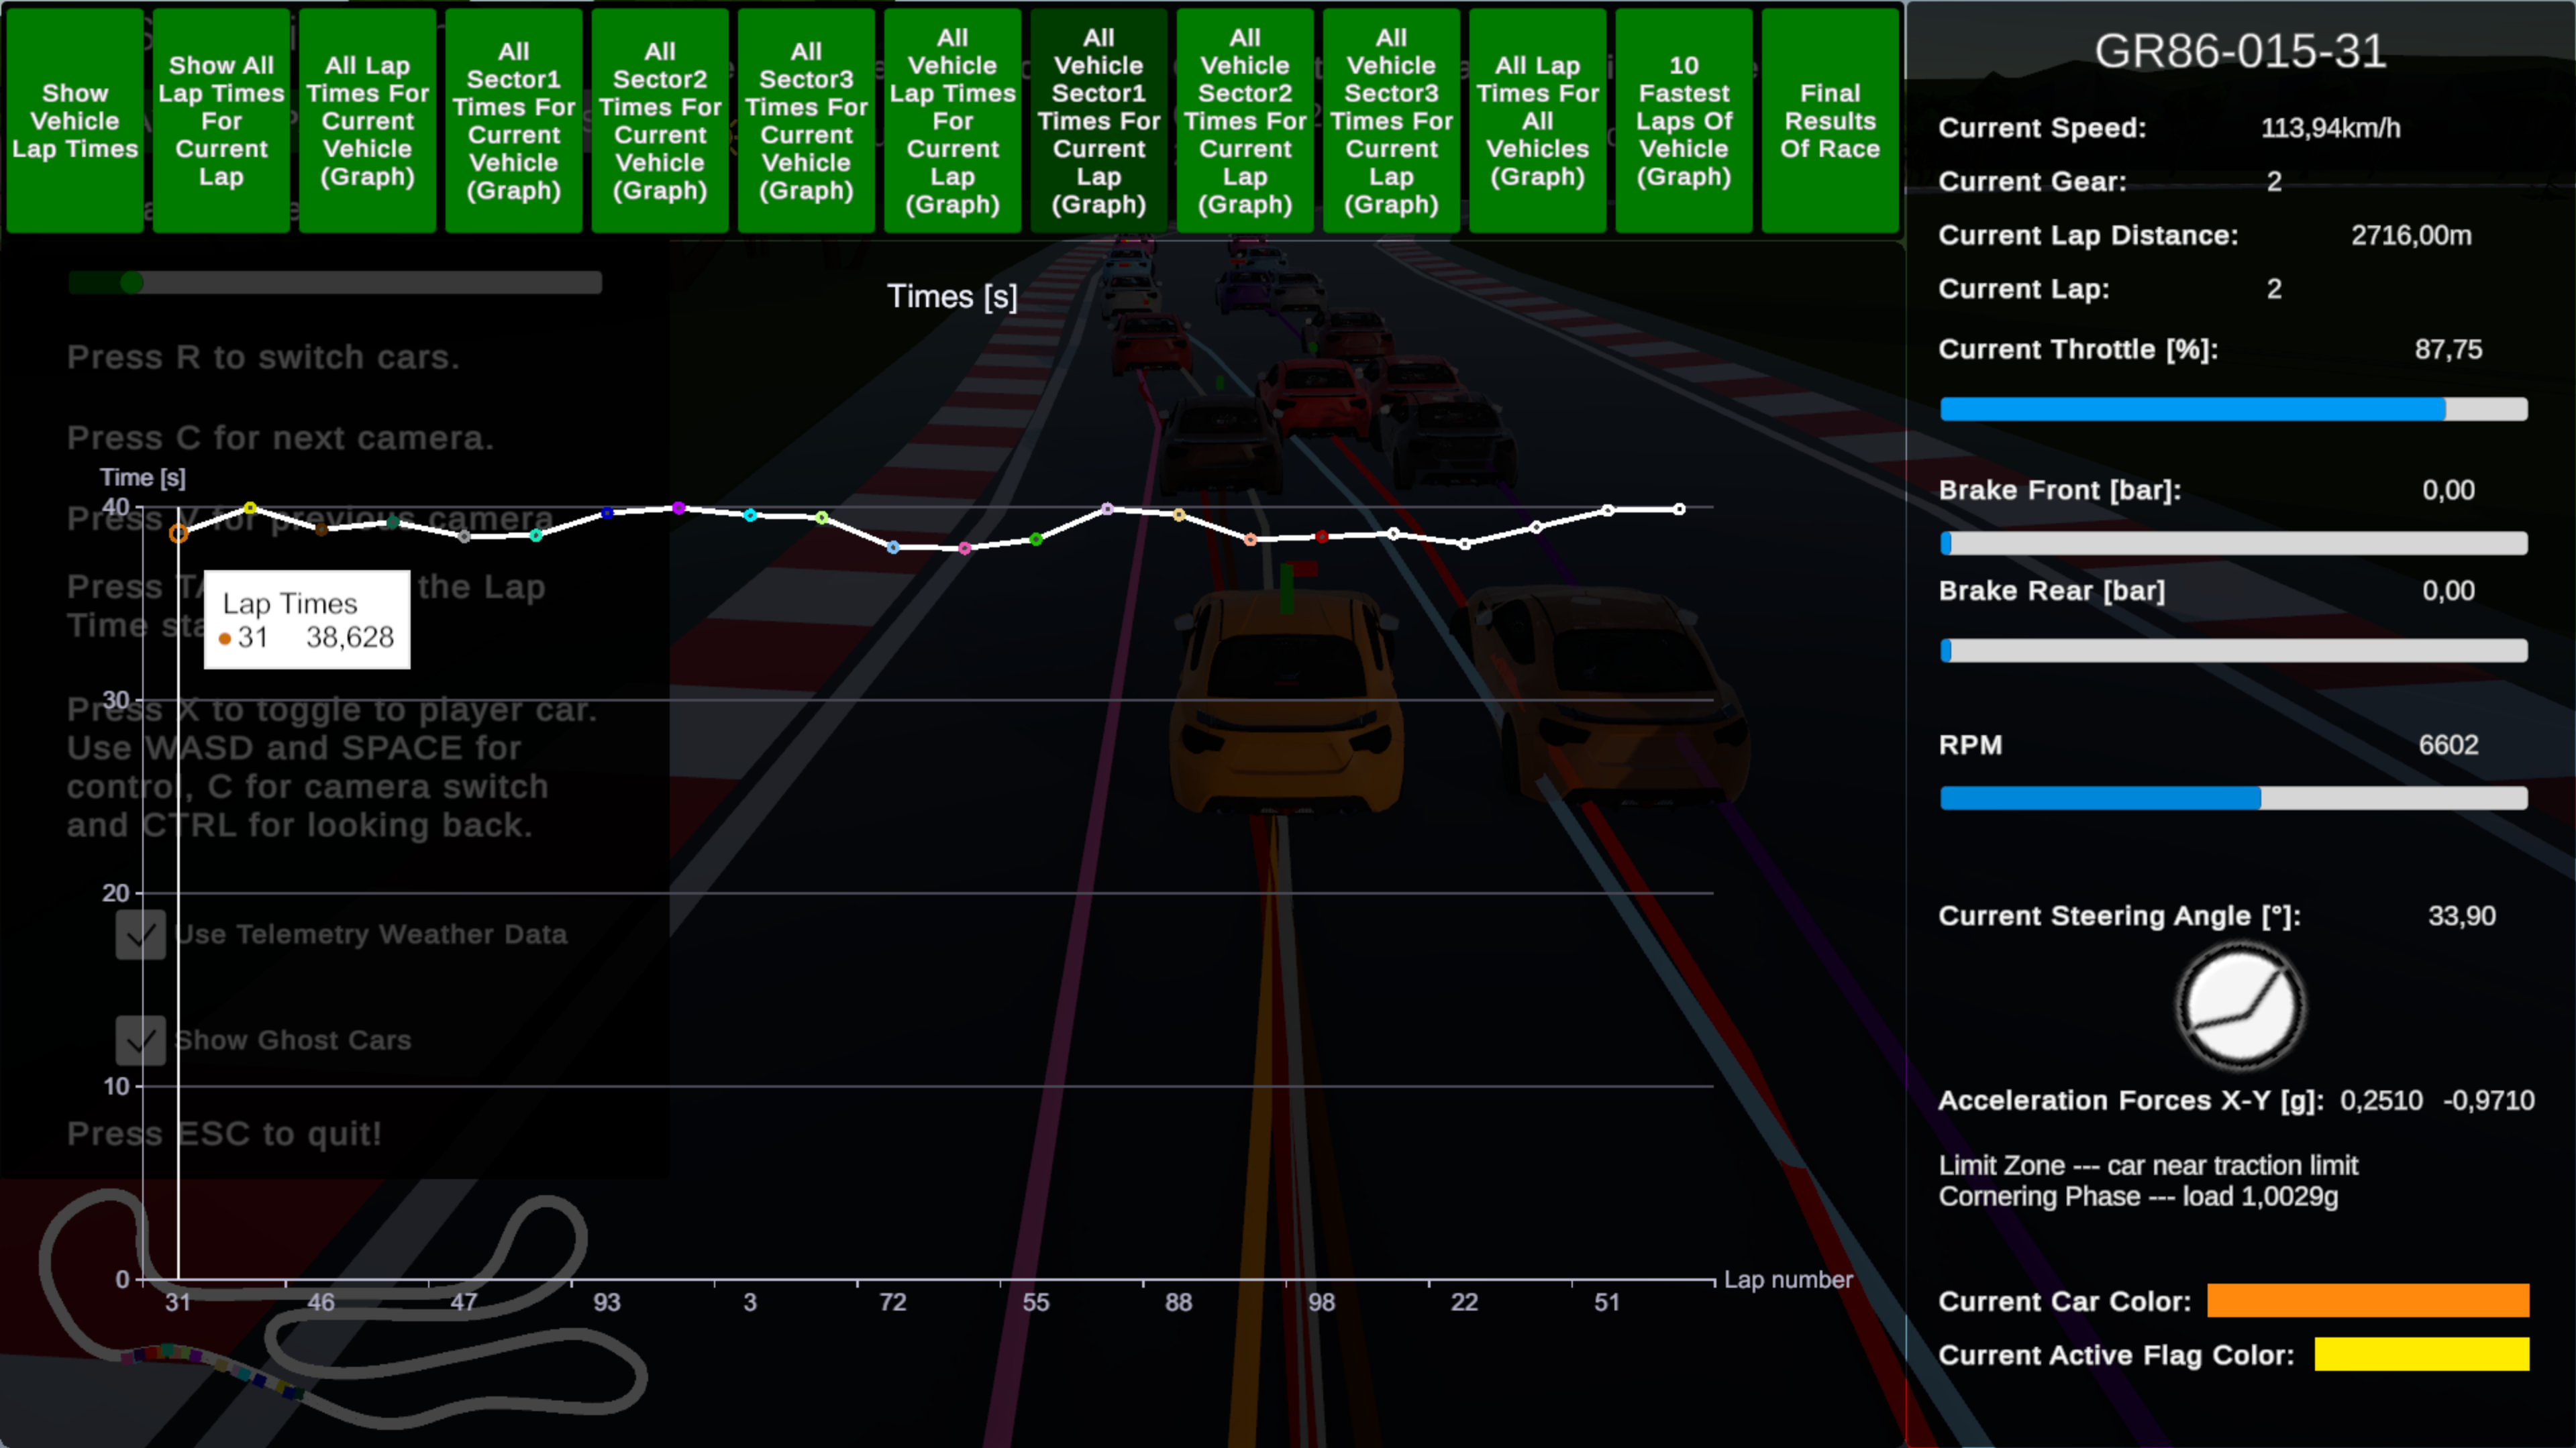Image resolution: width=2576 pixels, height=1448 pixels.
Task: Open All Vehicle Sector2 Times For Current Lap
Action: coord(1245,121)
